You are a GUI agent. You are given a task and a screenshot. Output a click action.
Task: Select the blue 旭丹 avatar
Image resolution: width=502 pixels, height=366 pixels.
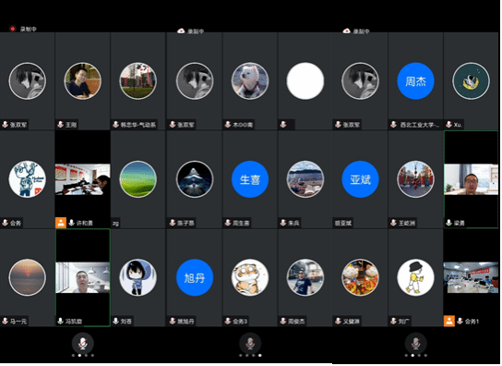click(195, 277)
